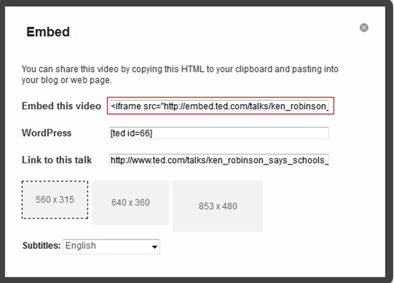Click the Link to this talk URL field
Viewport: 394px width, 283px height.
click(x=219, y=160)
